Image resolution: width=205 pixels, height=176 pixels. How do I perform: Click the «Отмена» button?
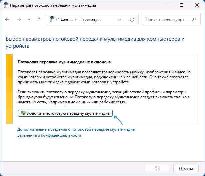pyautogui.click(x=186, y=169)
